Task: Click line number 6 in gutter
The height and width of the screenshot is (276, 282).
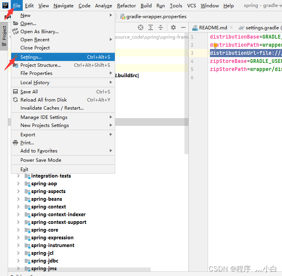Action: pyautogui.click(x=192, y=78)
